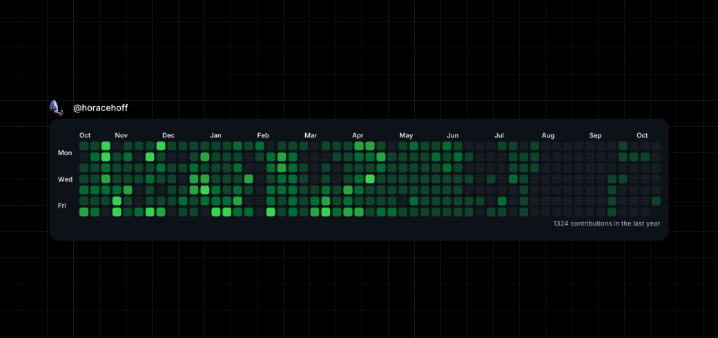The width and height of the screenshot is (718, 338).
Task: Select the Jan month label
Action: 215,135
